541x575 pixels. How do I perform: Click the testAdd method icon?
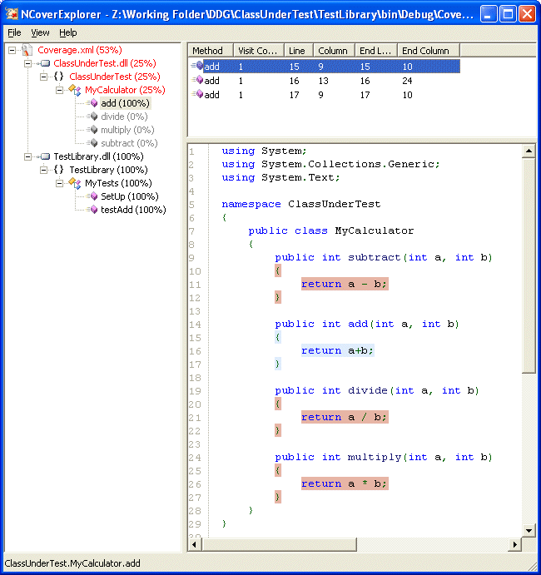click(93, 210)
